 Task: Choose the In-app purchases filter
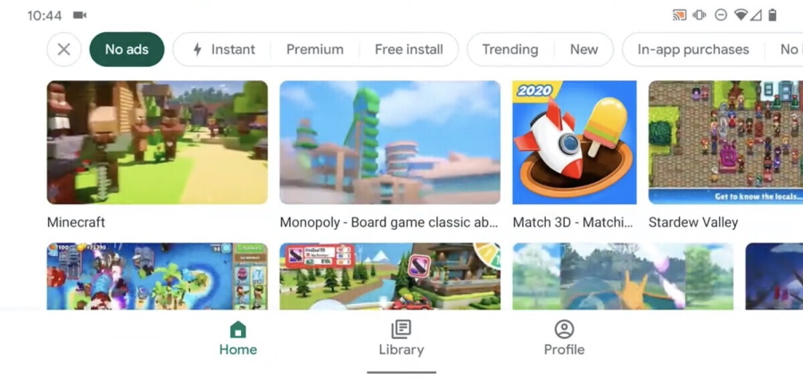693,50
